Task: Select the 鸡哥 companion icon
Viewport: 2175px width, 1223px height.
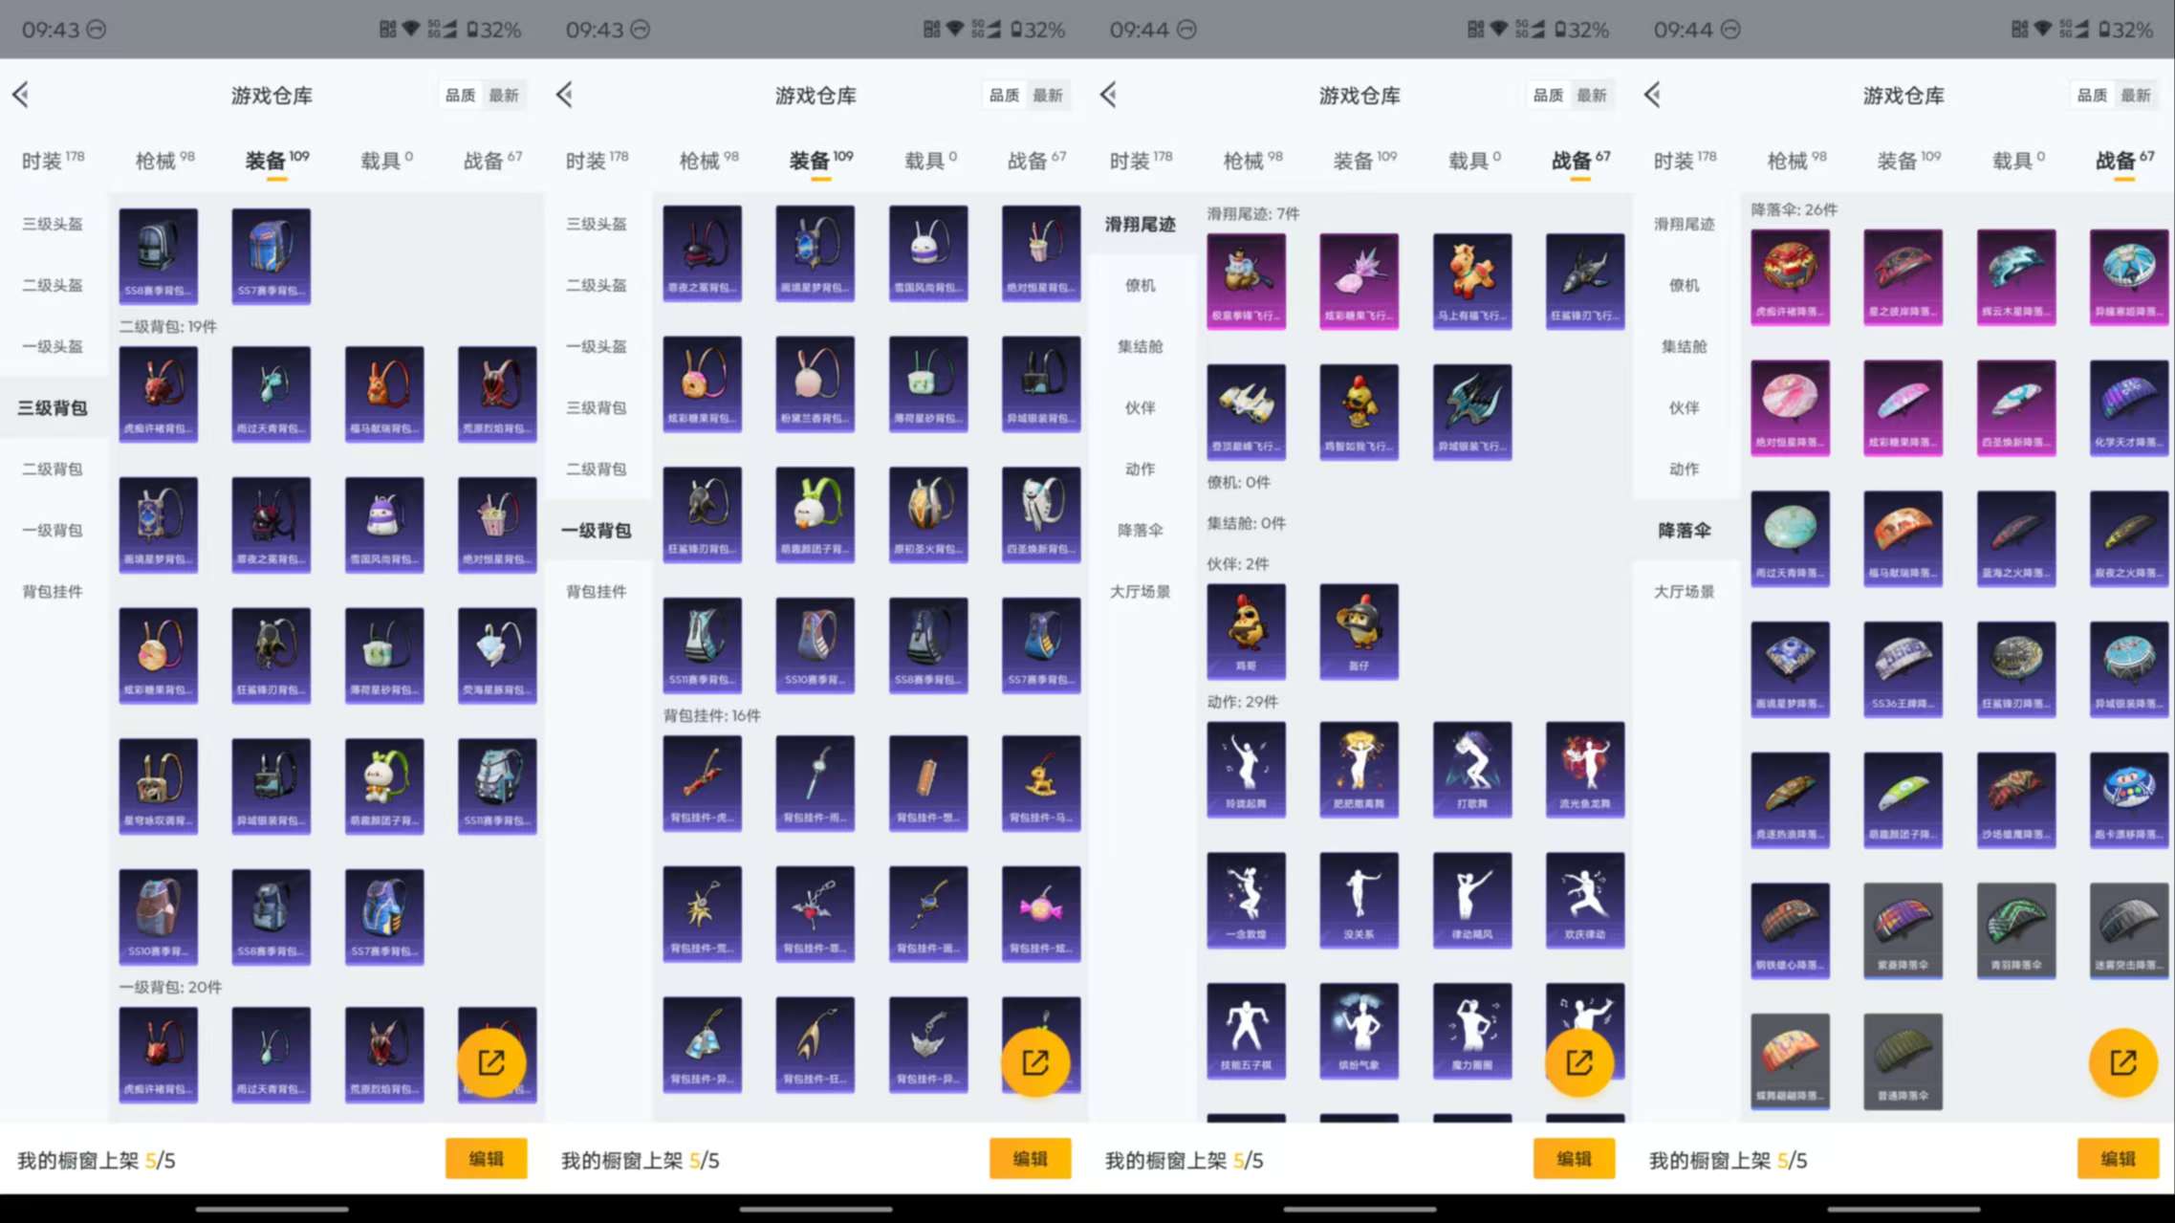Action: (x=1246, y=631)
